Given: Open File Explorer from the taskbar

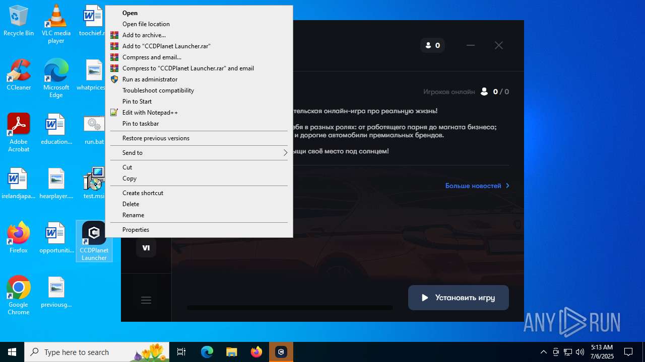Looking at the screenshot, I should click(231, 352).
